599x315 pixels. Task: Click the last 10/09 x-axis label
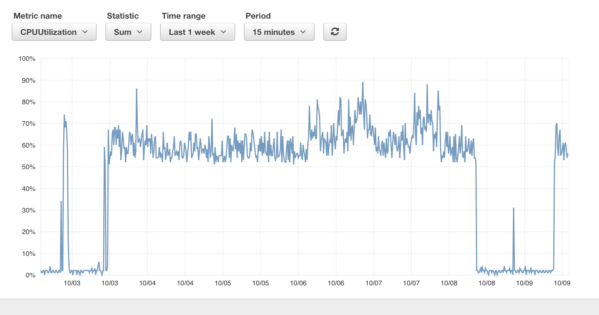tap(562, 283)
